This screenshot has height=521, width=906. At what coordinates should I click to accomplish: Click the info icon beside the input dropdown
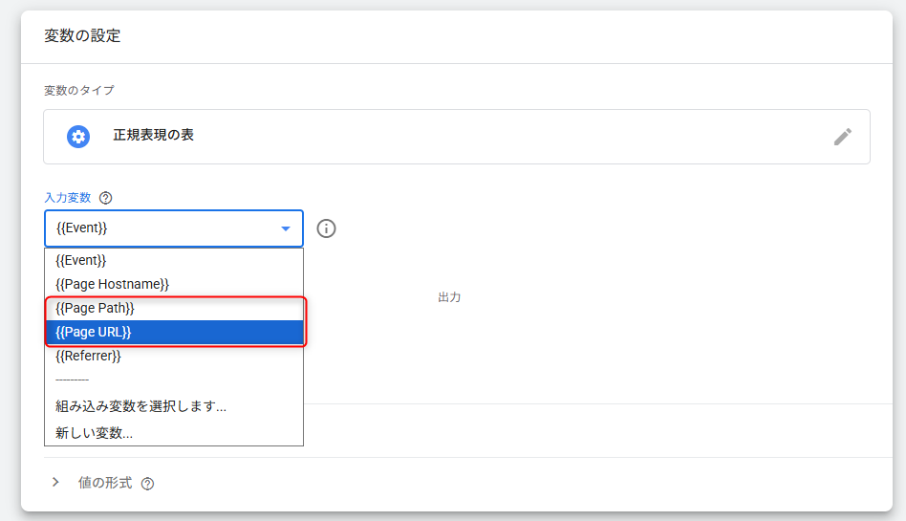point(326,228)
